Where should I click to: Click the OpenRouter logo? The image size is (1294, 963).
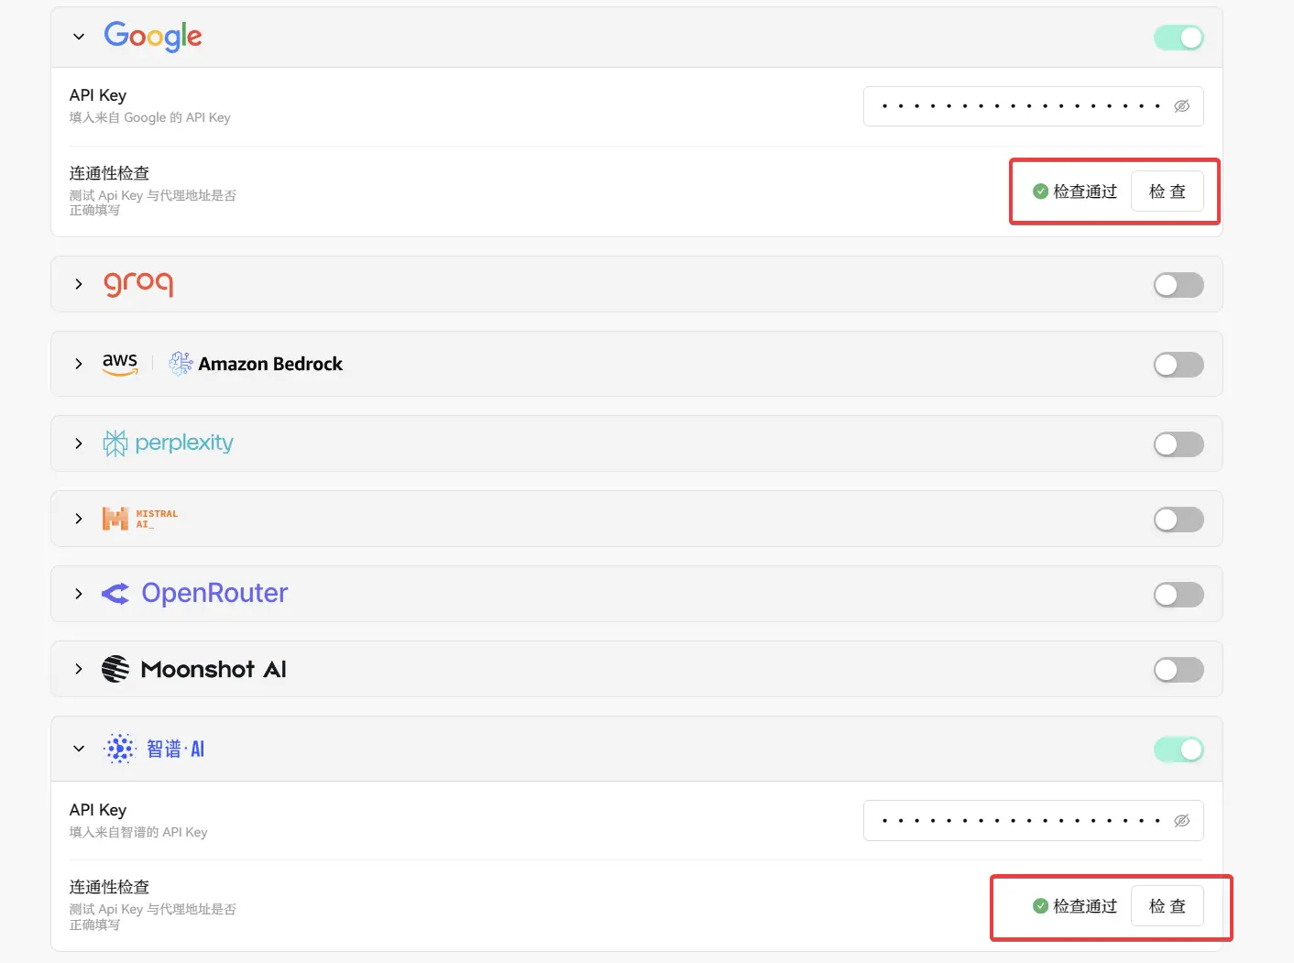coord(194,594)
